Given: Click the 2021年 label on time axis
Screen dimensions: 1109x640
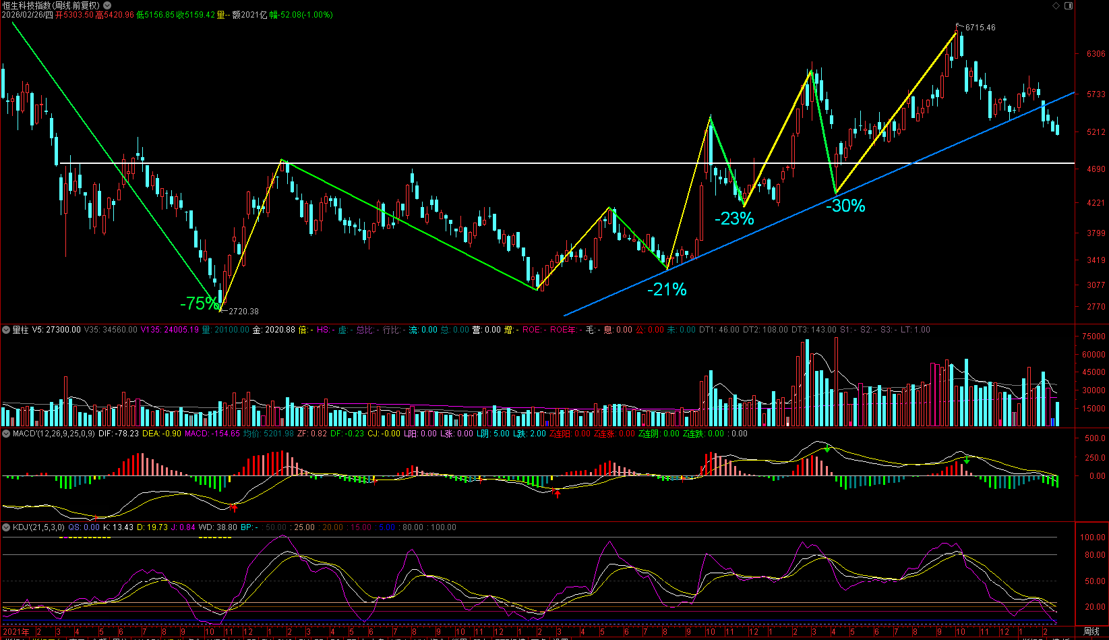Looking at the screenshot, I should point(16,632).
